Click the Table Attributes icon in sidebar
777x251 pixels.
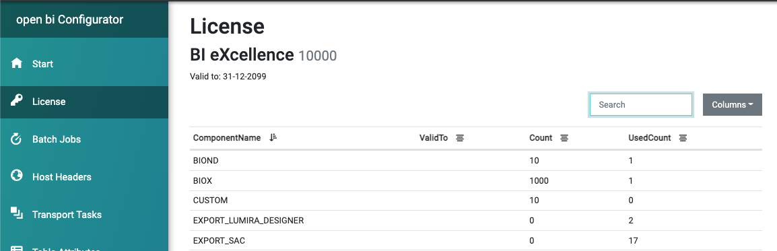(x=17, y=248)
